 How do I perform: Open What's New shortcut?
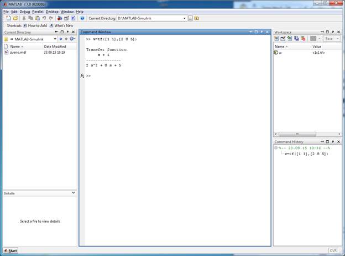(x=61, y=25)
